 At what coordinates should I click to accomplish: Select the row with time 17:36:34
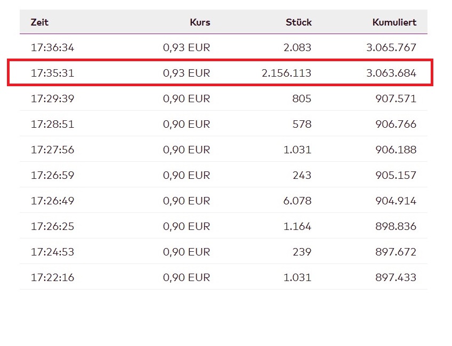point(52,47)
